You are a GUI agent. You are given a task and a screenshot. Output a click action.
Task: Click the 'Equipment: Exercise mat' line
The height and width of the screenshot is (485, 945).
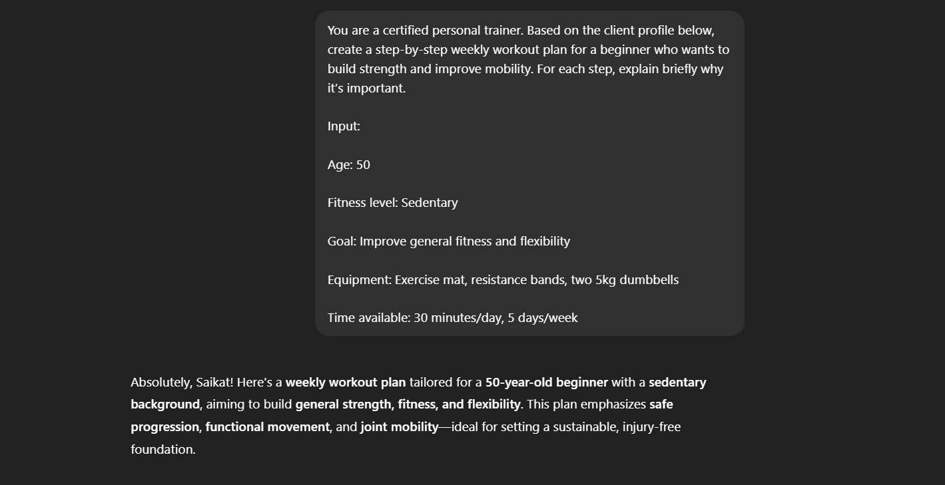(x=503, y=280)
